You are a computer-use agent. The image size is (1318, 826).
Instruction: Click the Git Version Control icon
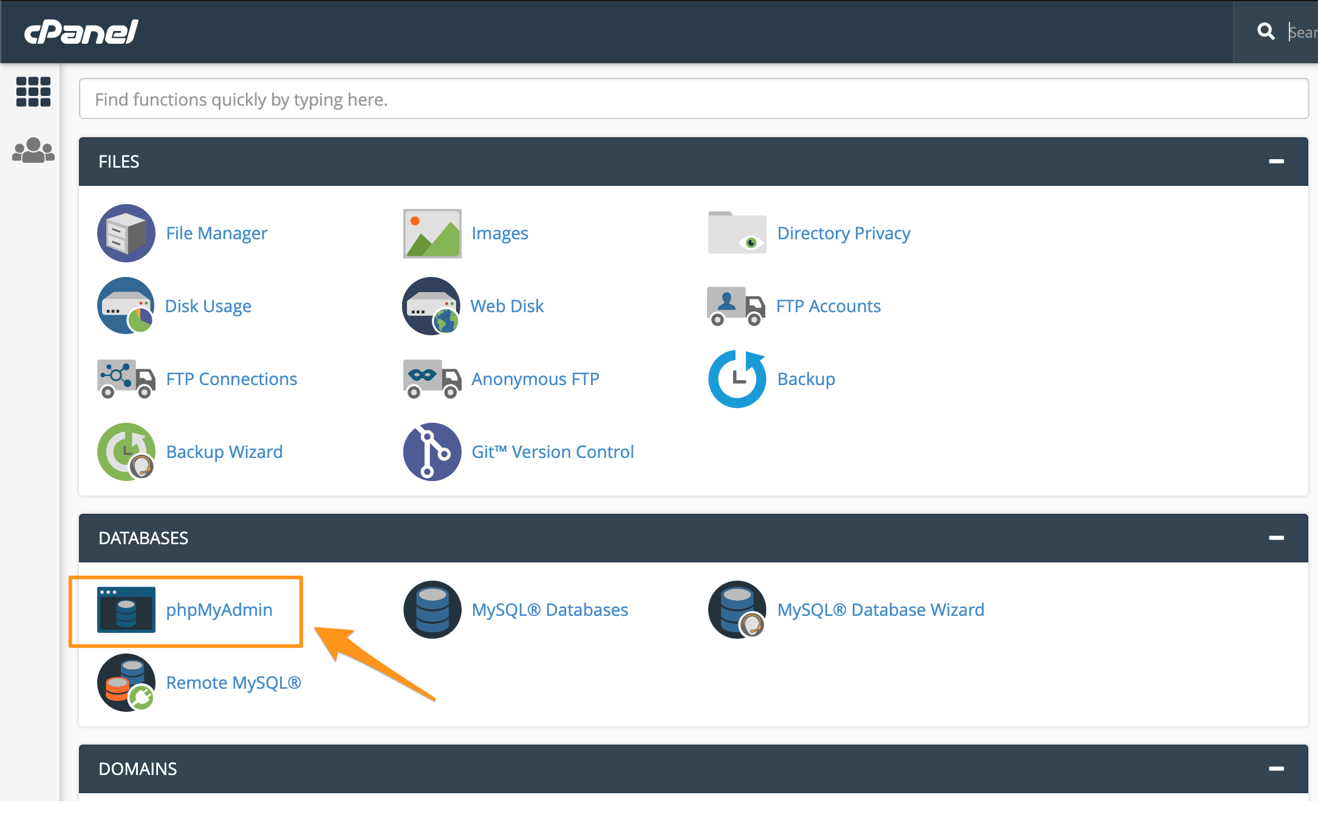coord(432,452)
